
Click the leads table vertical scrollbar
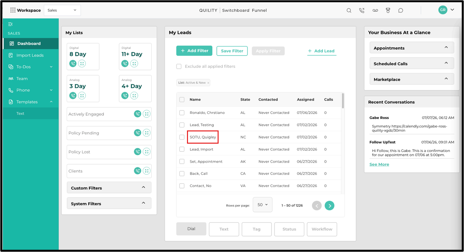point(343,101)
